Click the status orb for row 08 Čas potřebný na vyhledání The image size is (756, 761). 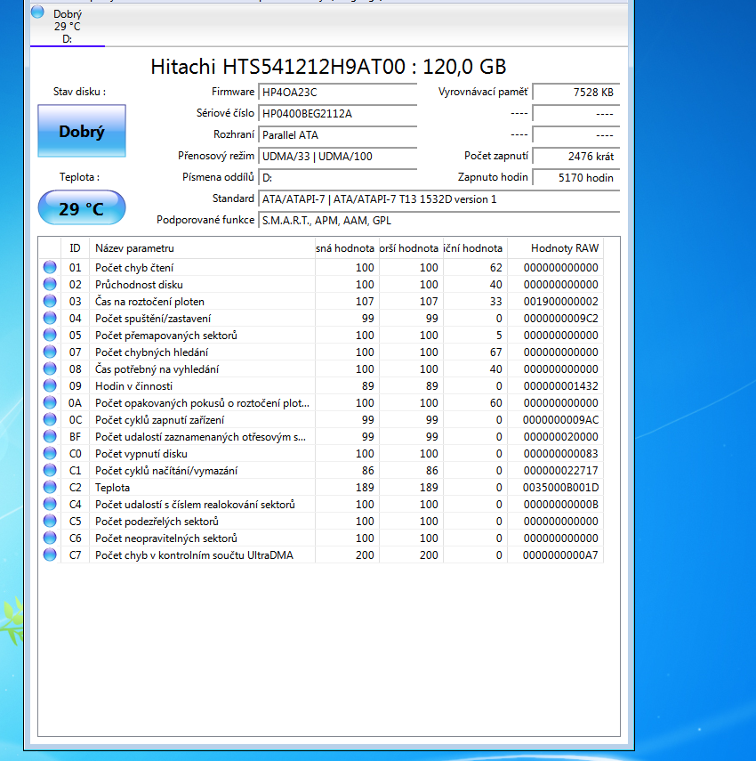tap(50, 368)
